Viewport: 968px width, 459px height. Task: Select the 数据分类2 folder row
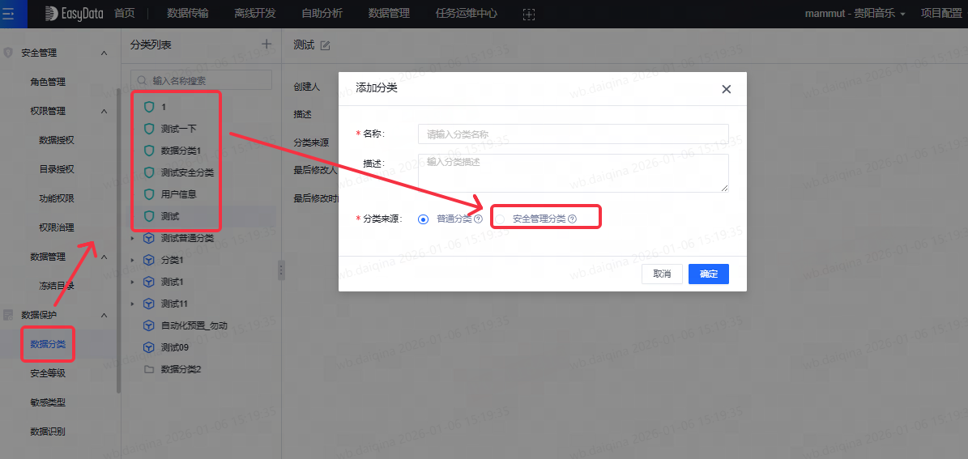click(x=201, y=369)
